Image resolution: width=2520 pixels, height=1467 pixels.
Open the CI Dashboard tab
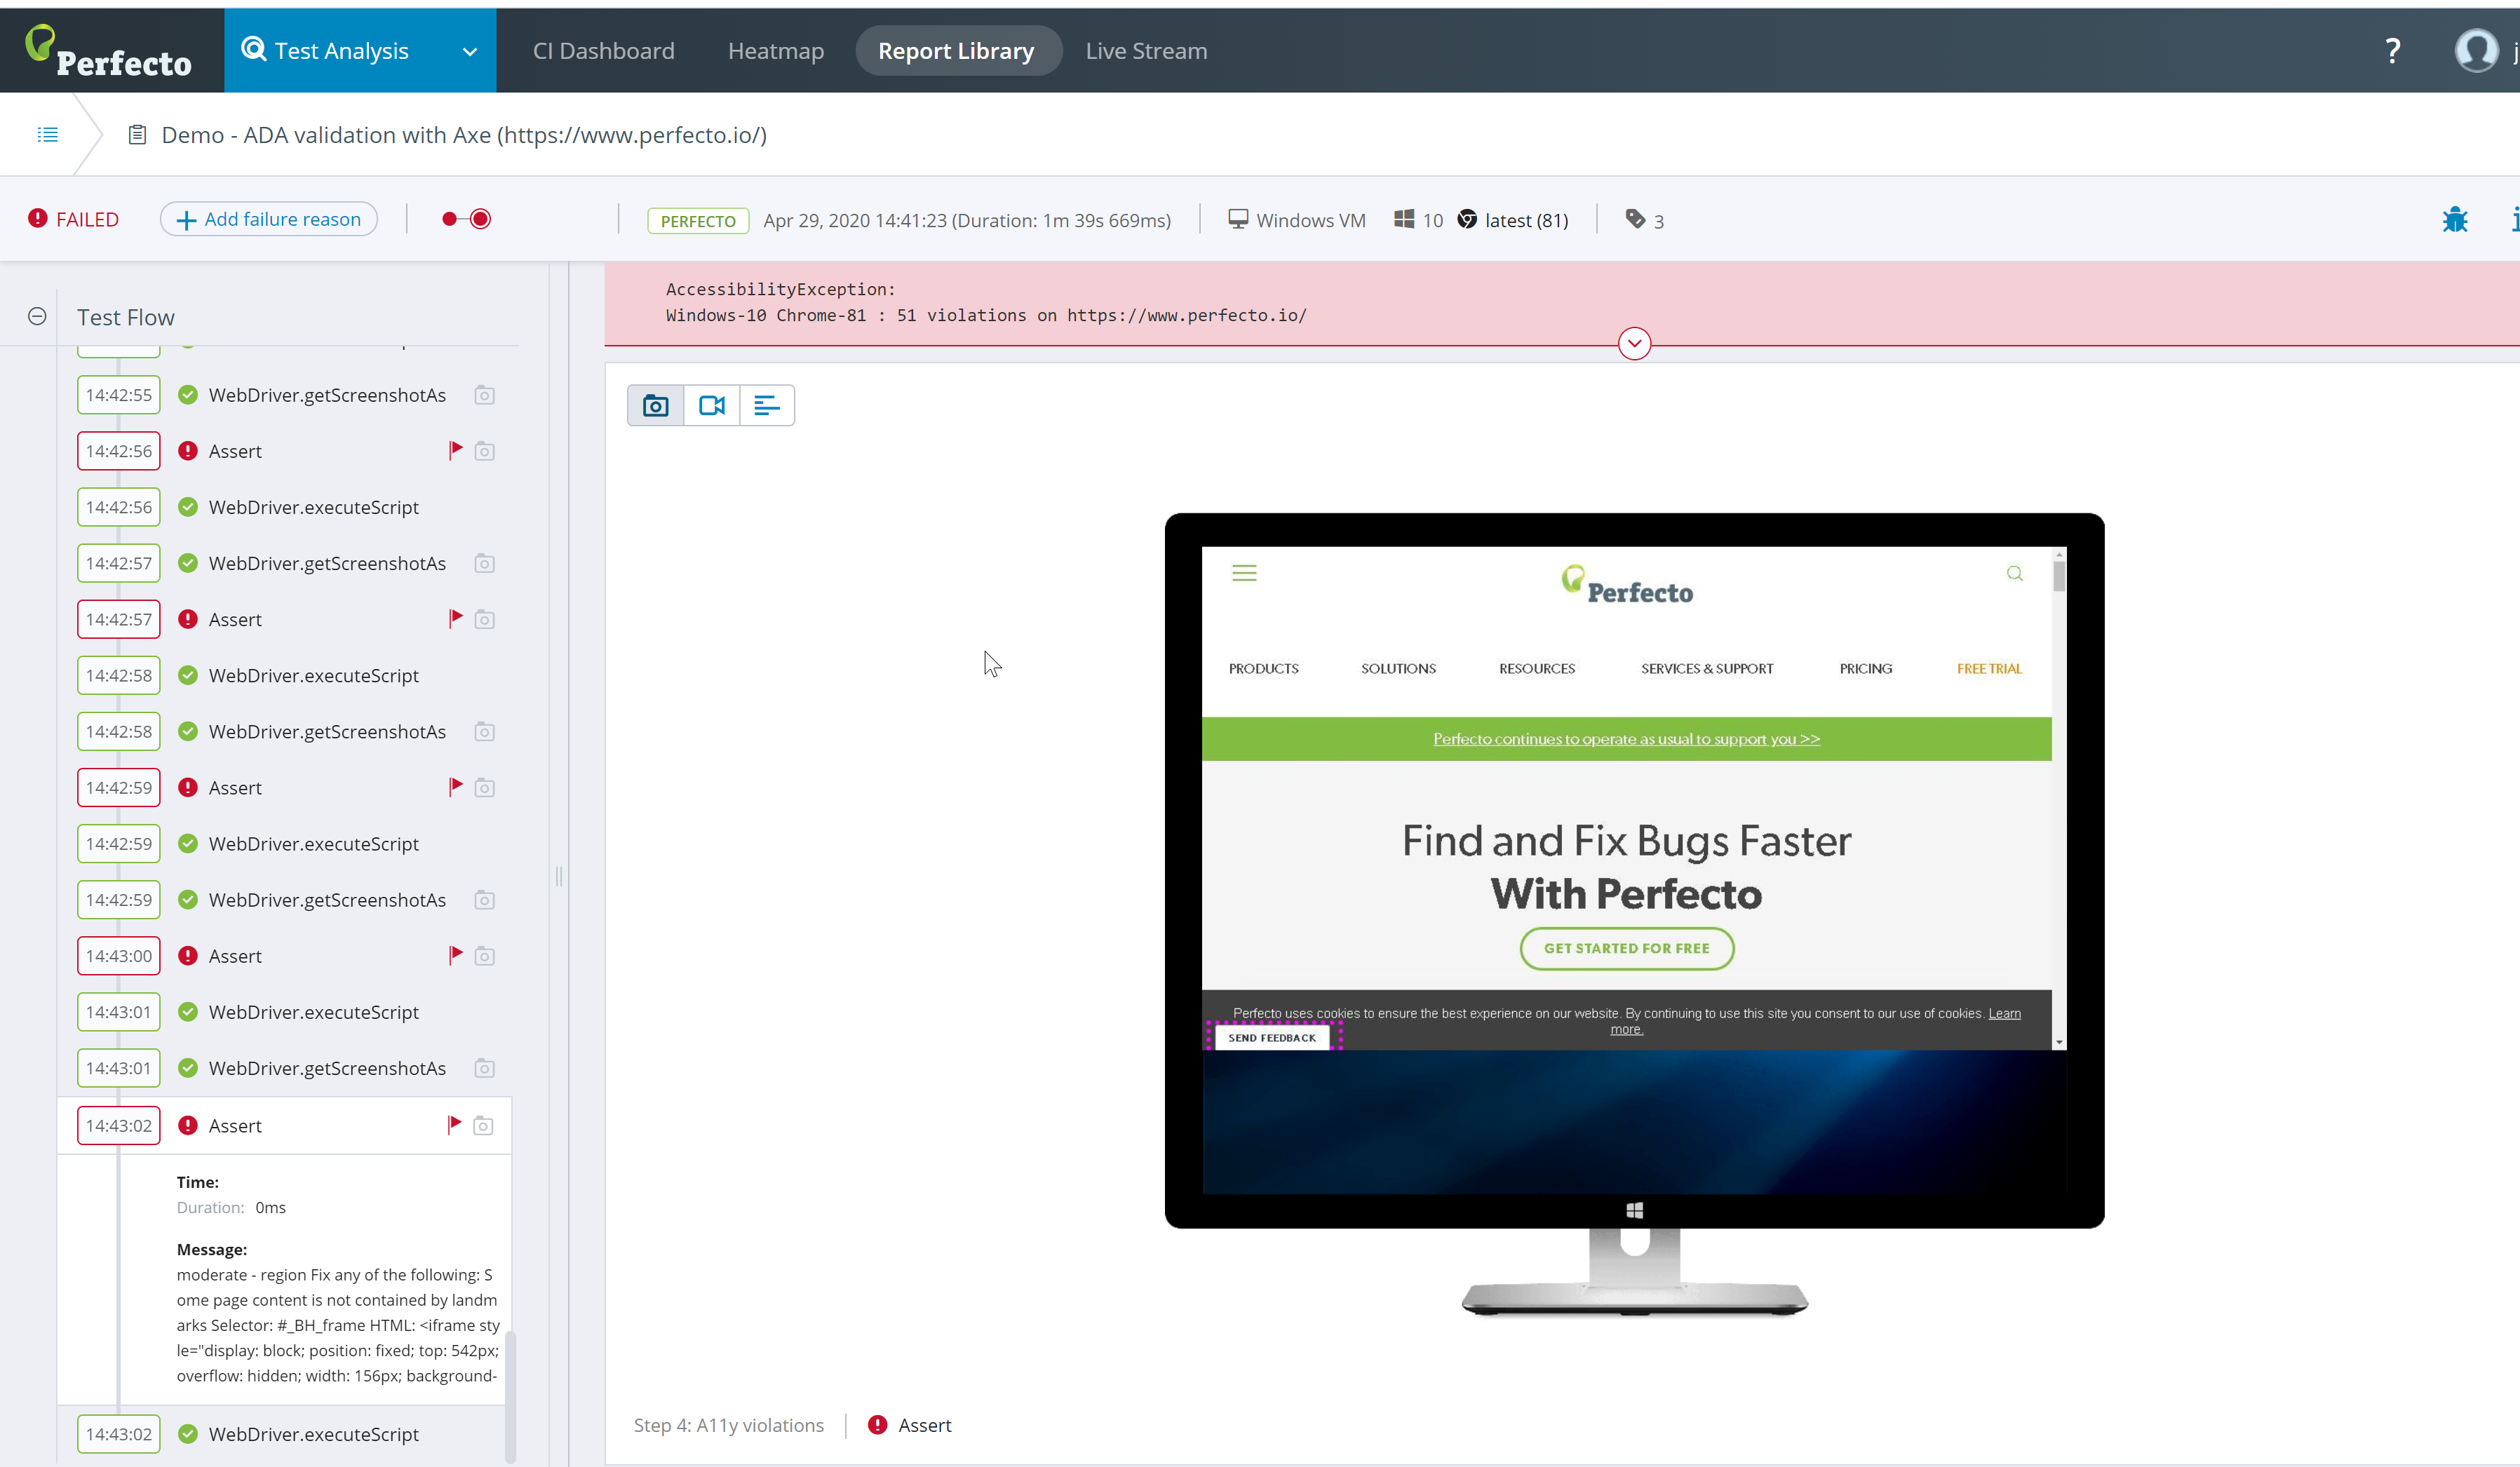click(x=603, y=51)
